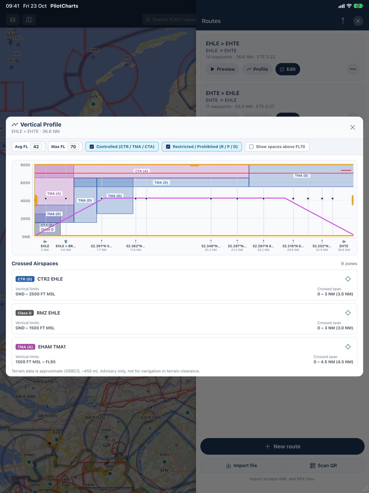Tap the Wi-Fi status icon

349,6
